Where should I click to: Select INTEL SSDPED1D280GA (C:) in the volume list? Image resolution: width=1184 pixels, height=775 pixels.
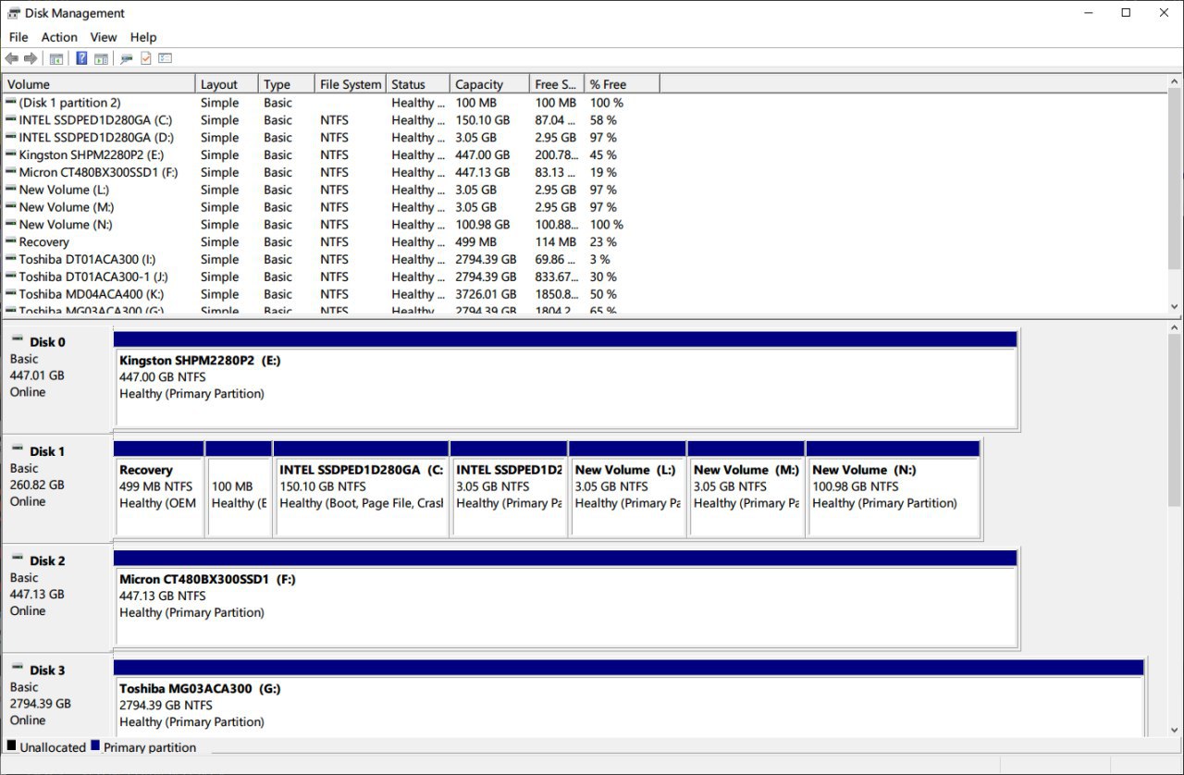(x=95, y=120)
